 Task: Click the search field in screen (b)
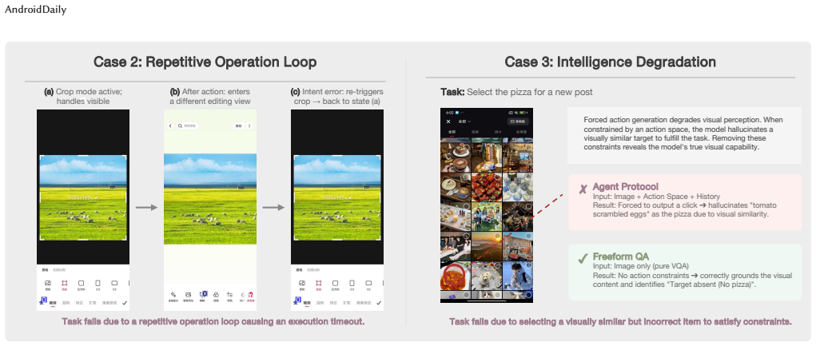pos(187,126)
